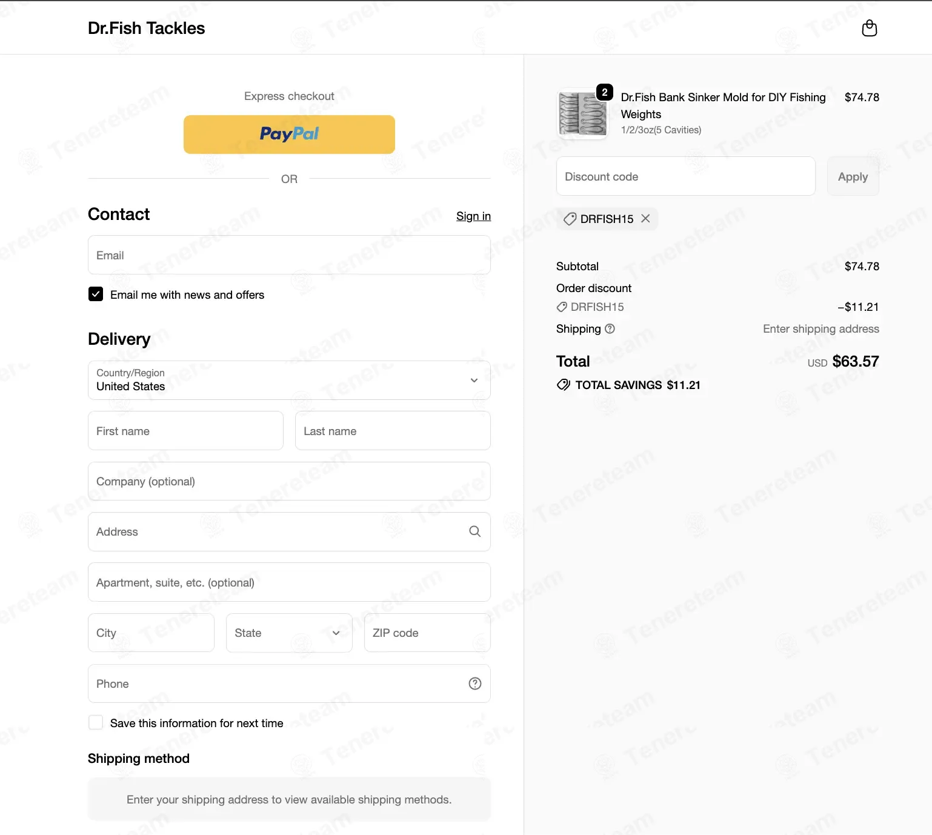Click the shipping methods placeholder message
Screen dimensions: 932x835
click(x=289, y=799)
